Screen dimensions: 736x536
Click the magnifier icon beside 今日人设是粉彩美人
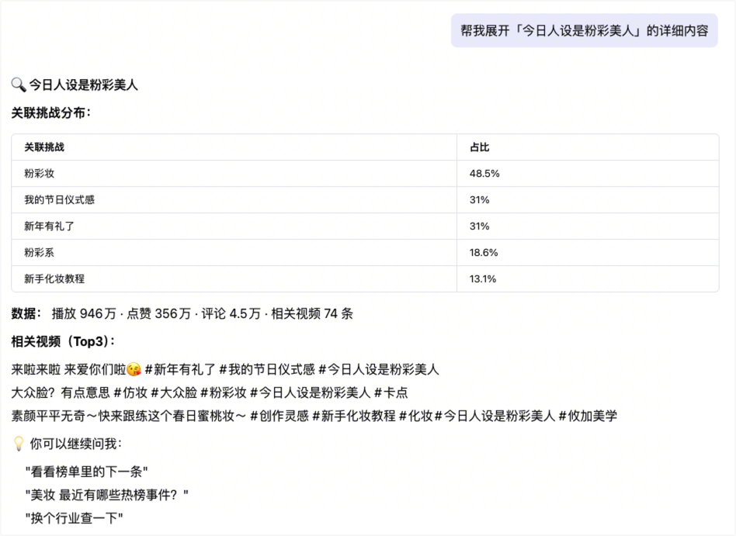[19, 85]
